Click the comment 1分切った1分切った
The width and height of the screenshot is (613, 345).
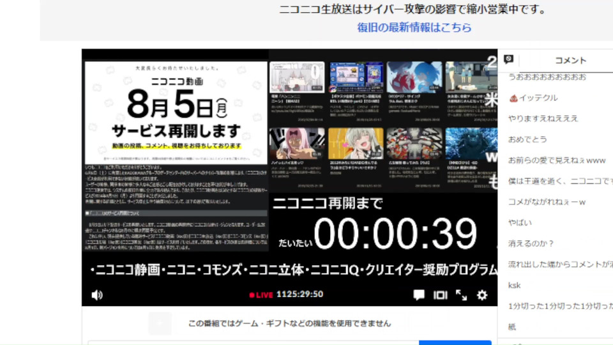pyautogui.click(x=560, y=306)
